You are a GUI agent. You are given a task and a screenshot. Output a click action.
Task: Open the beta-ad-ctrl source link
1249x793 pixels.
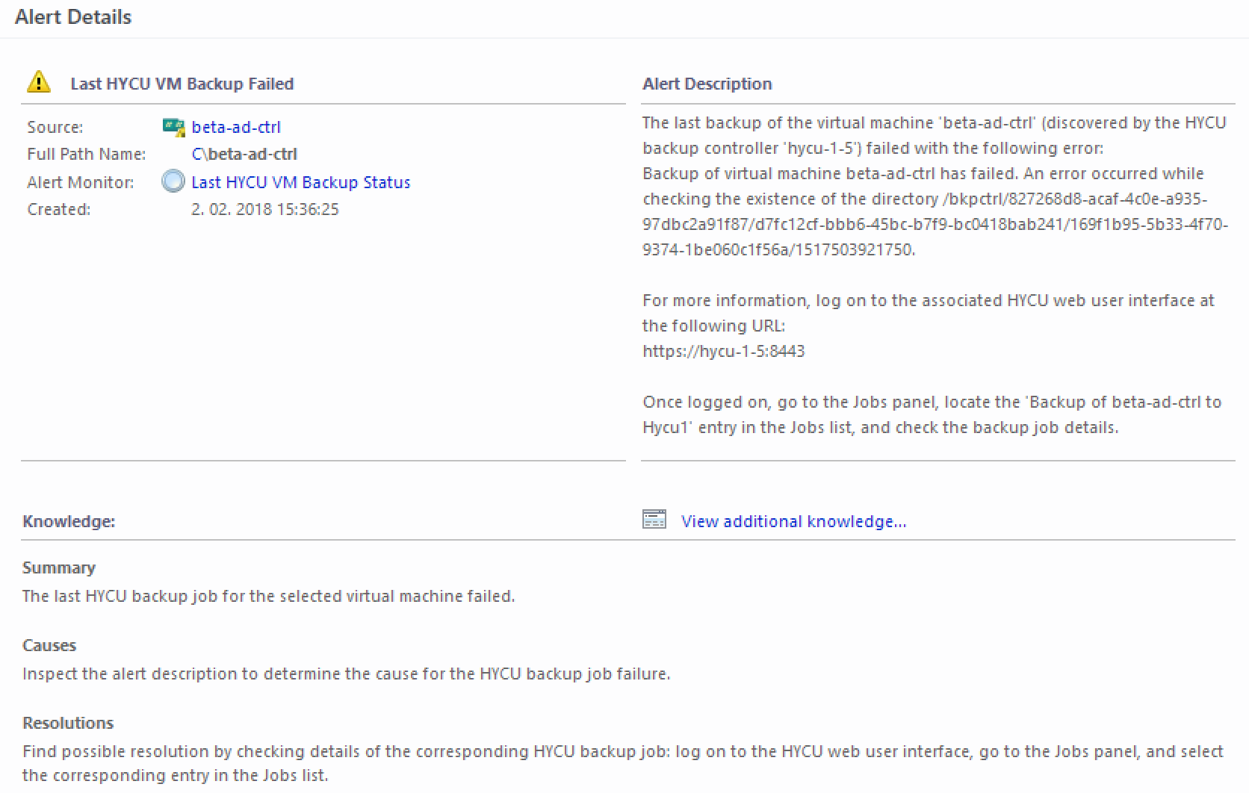236,127
